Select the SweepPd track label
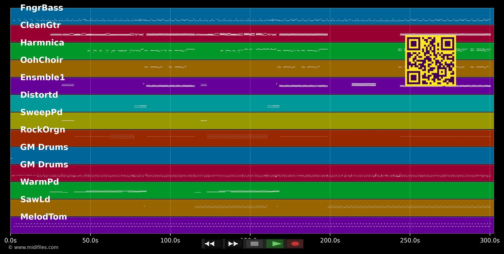The image size is (504, 254). coord(41,113)
